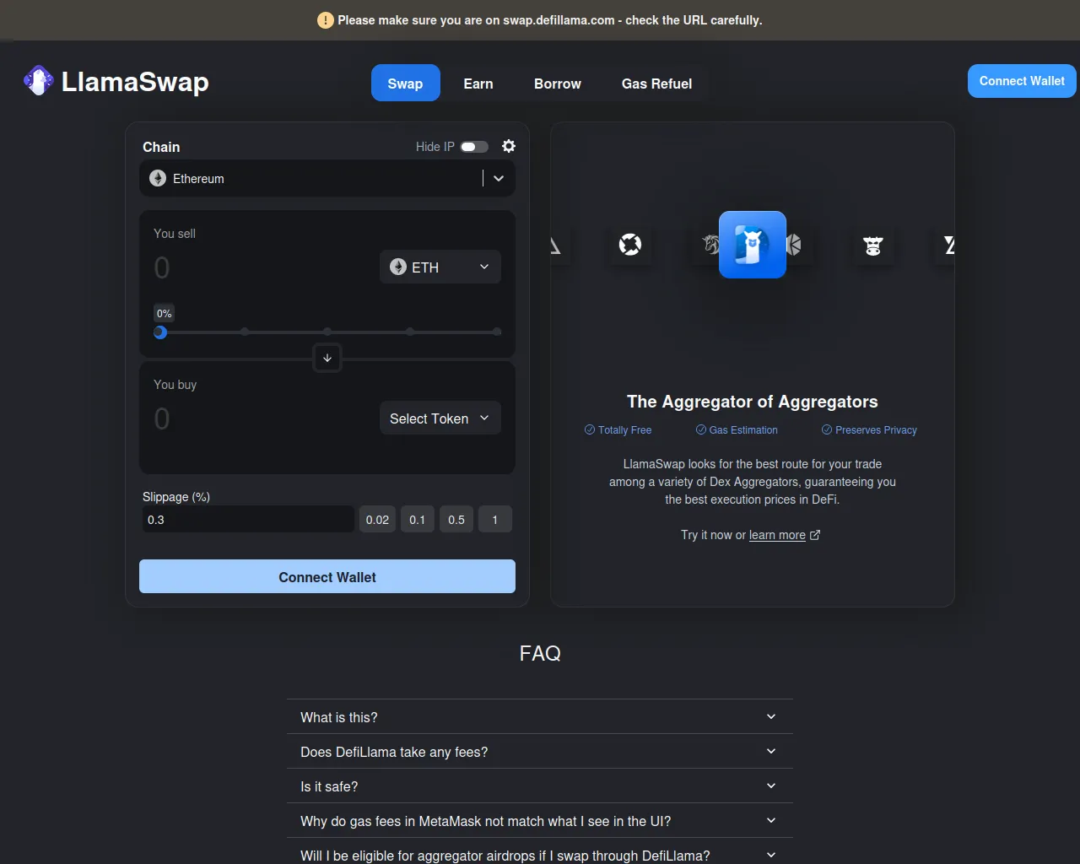1080x864 pixels.
Task: Expand the "What is this?" FAQ
Action: coord(540,716)
